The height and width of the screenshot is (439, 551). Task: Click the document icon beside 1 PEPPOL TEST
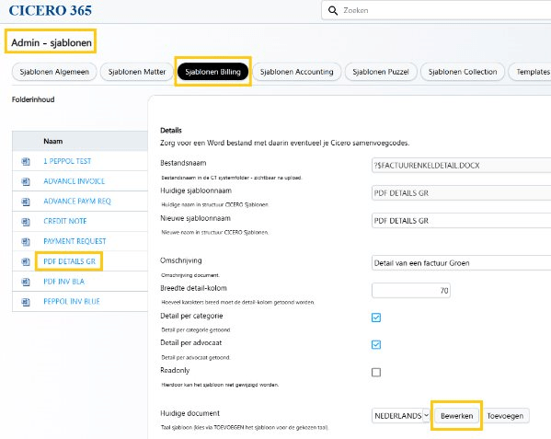[26, 161]
